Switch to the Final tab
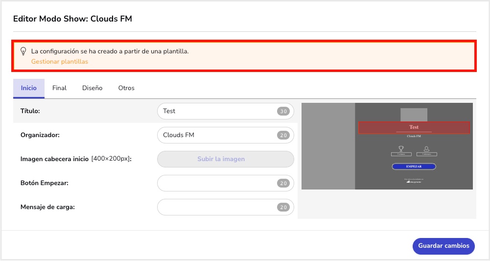Viewport: 490px width, 261px height. 59,88
